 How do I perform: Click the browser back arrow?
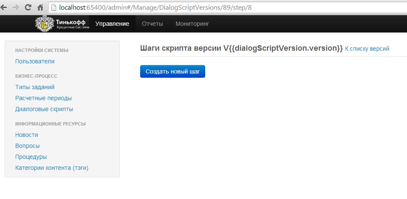point(3,8)
